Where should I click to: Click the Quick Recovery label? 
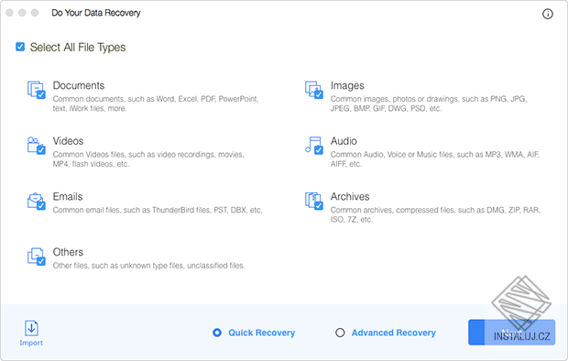click(261, 333)
